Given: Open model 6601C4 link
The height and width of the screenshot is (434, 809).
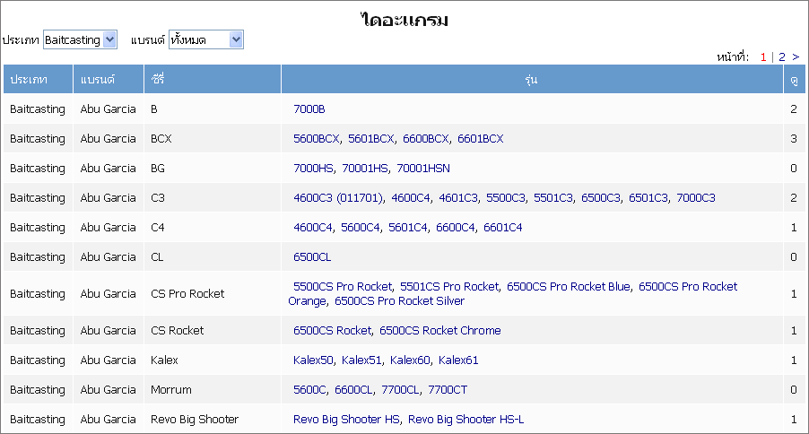Looking at the screenshot, I should point(502,227).
